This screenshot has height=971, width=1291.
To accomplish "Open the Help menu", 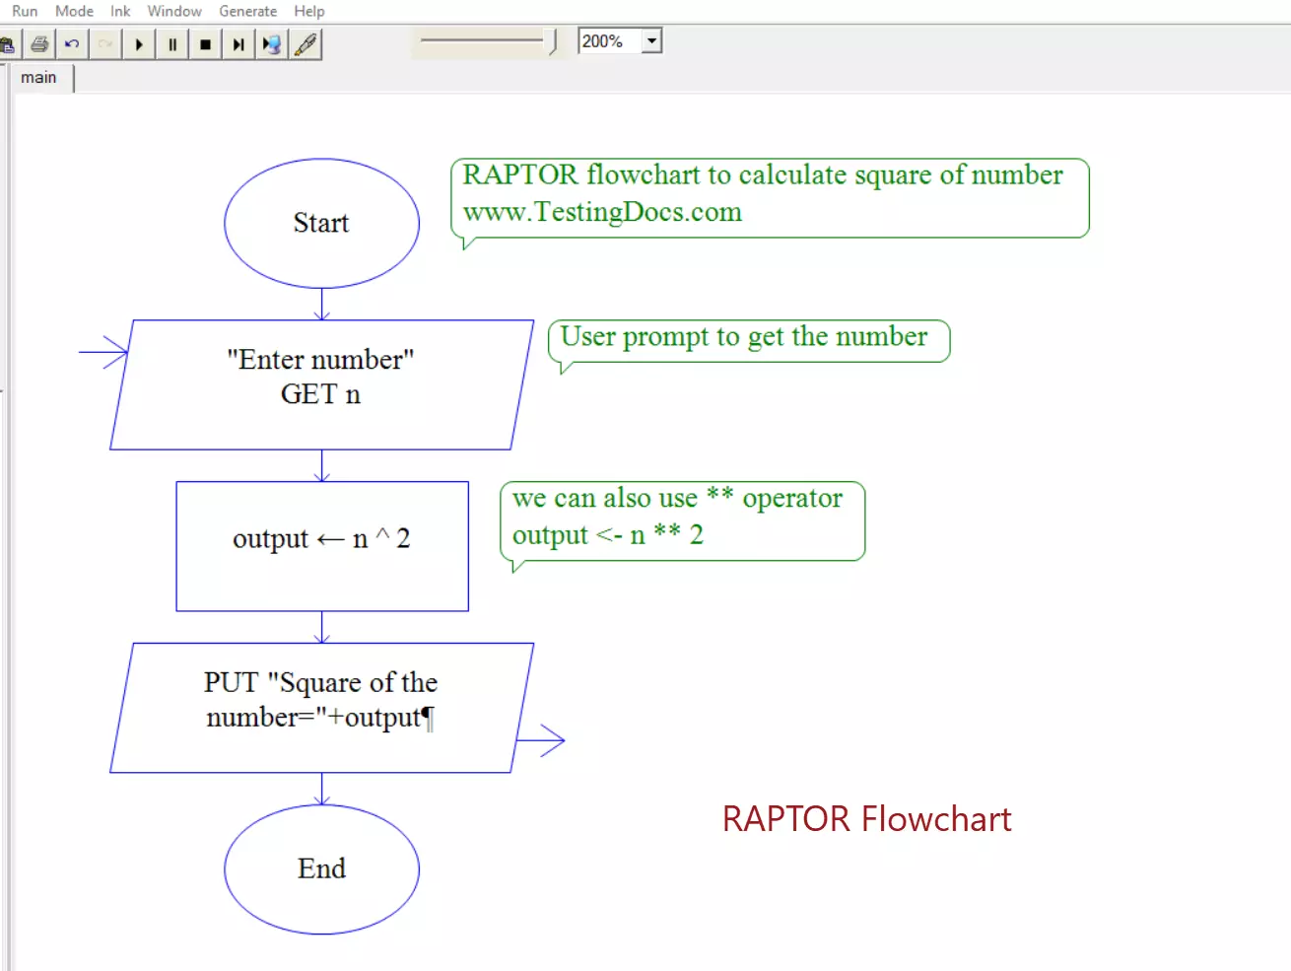I will coord(308,11).
